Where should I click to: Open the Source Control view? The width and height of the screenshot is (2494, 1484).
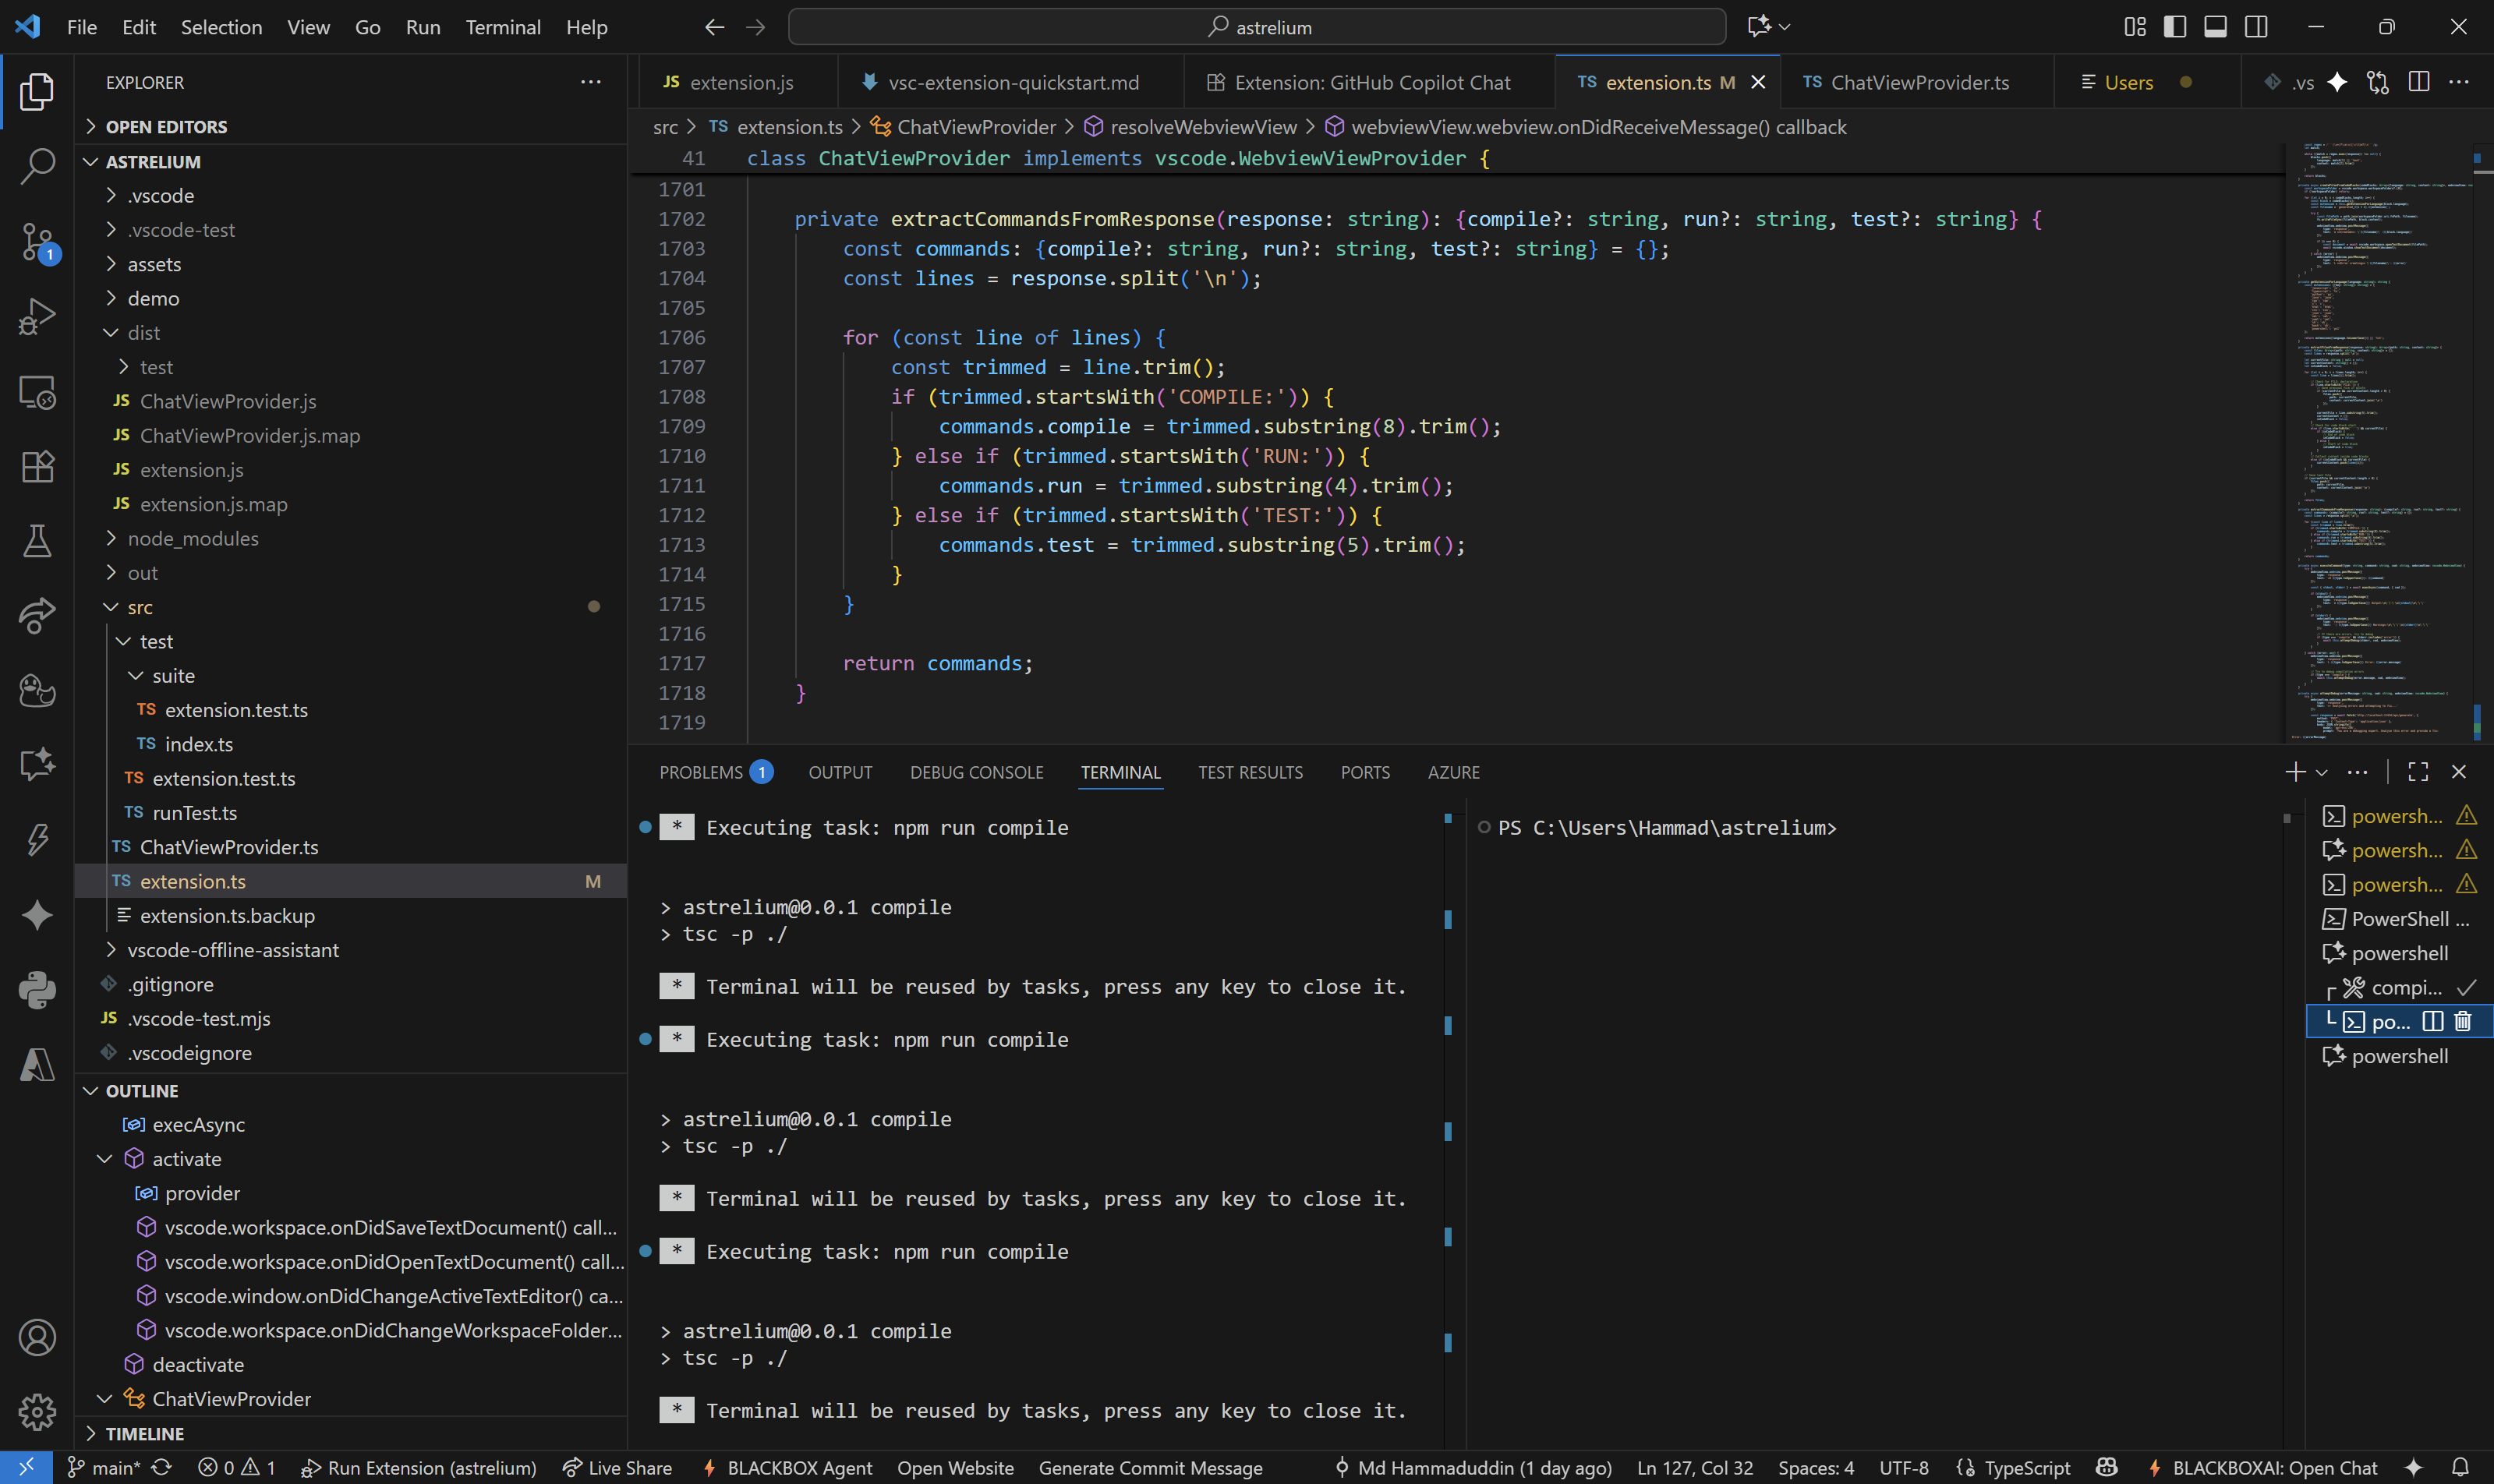pos(37,241)
